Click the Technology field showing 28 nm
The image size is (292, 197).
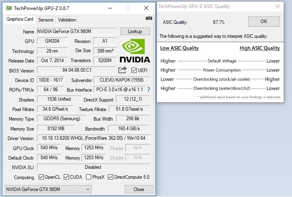tap(52, 51)
